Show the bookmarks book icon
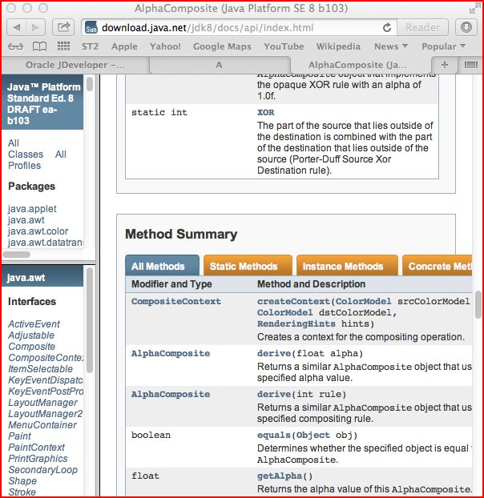Image resolution: width=484 pixels, height=498 pixels. tap(36, 46)
